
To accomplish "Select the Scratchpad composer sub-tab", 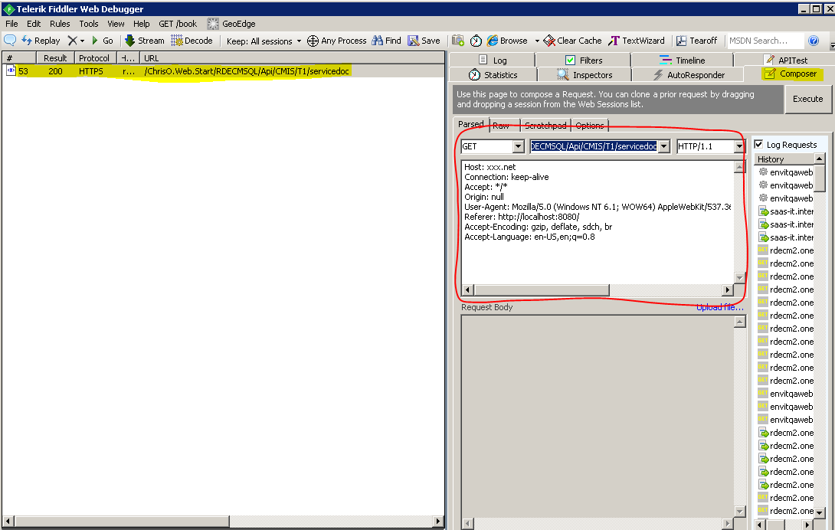I will click(545, 126).
